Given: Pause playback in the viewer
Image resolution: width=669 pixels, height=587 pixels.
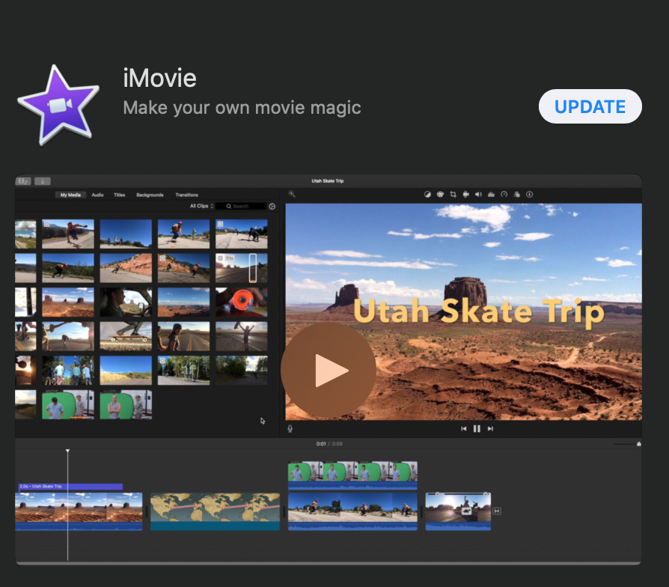Looking at the screenshot, I should tap(477, 428).
